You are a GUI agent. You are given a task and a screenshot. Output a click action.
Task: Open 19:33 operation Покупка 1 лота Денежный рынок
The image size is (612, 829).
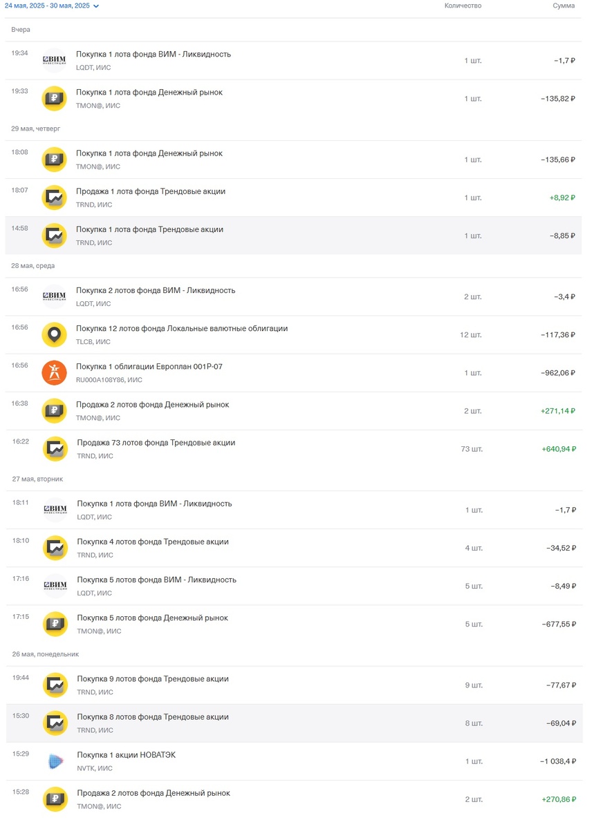coord(294,99)
